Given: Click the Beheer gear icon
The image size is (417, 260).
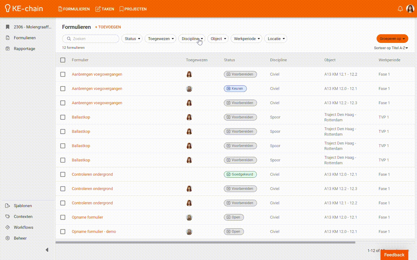Looking at the screenshot, I should (x=7, y=238).
